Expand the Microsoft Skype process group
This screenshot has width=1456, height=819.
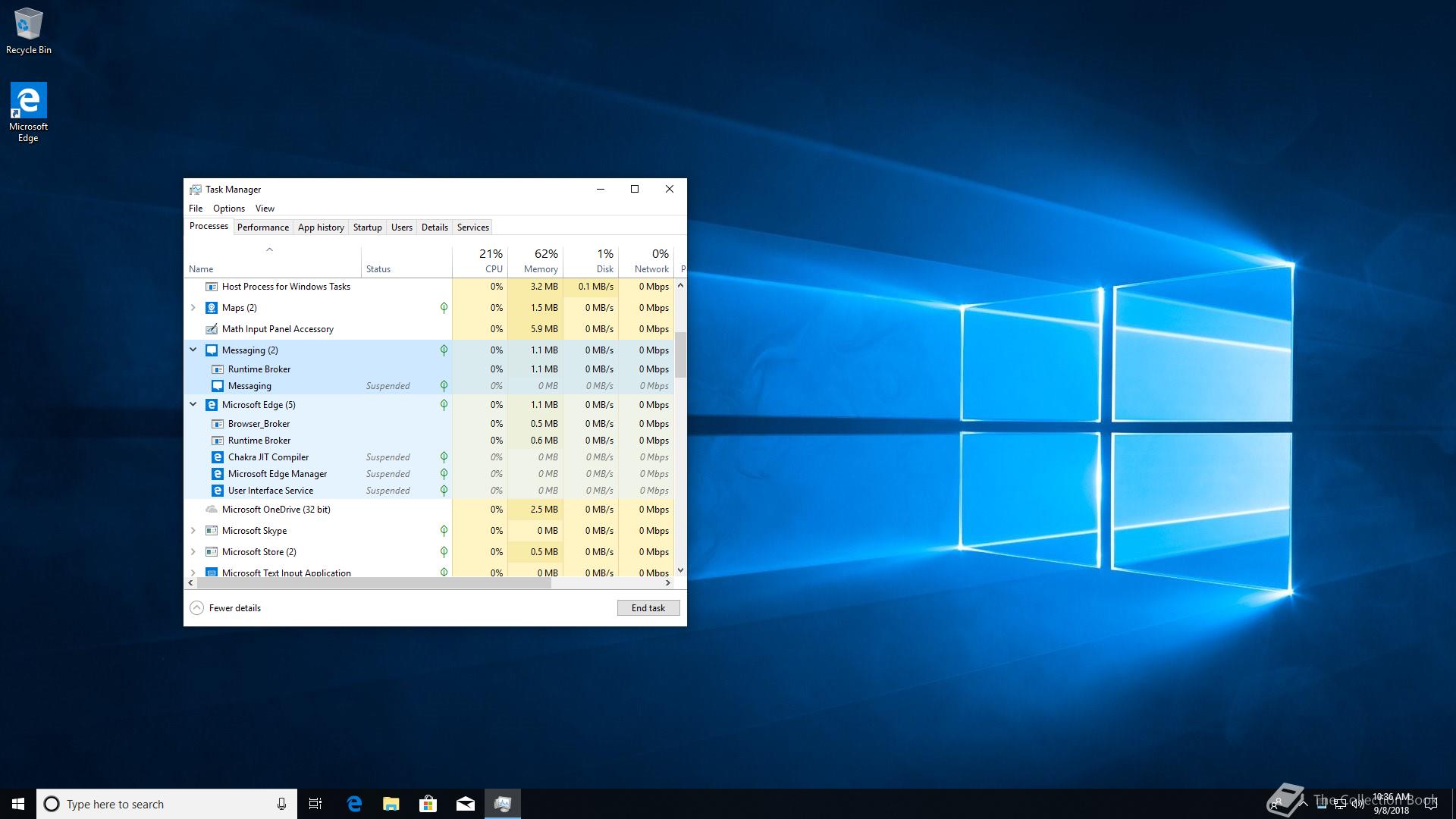click(x=193, y=531)
